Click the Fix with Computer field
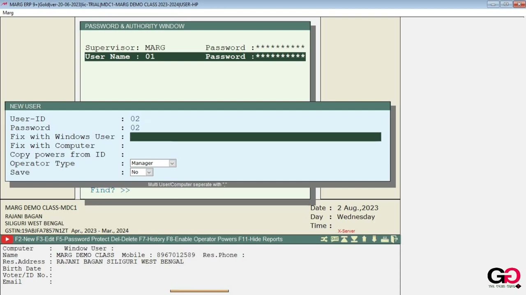The height and width of the screenshot is (295, 526). coord(255,146)
